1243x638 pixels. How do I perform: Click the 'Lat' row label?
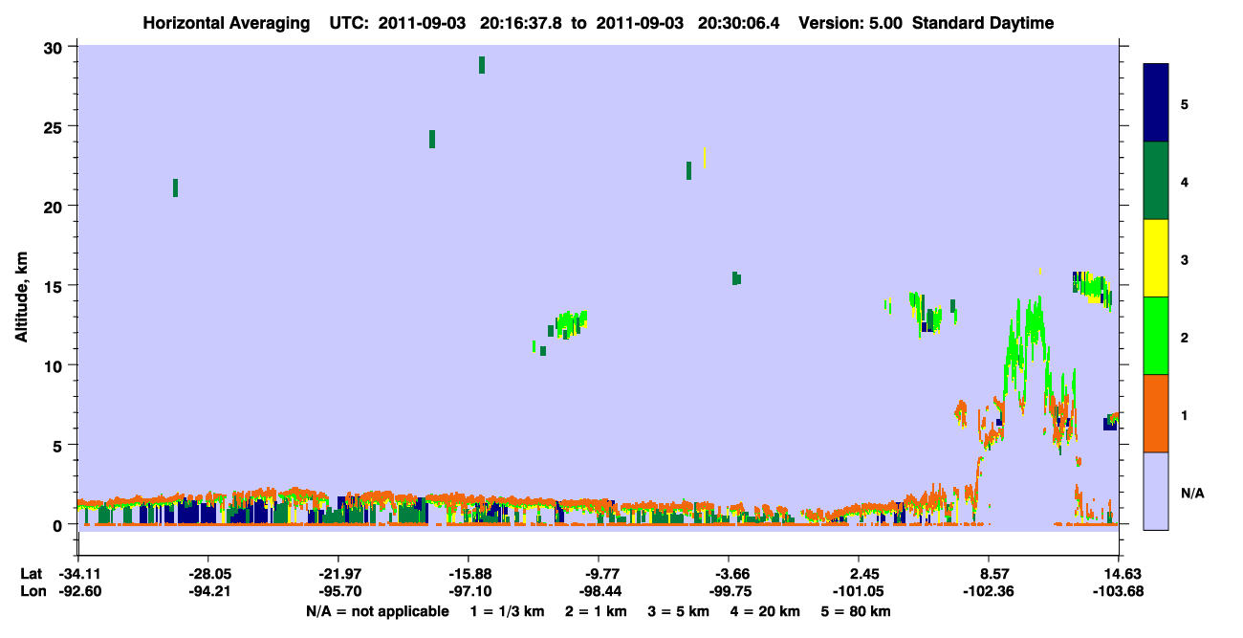tap(31, 574)
